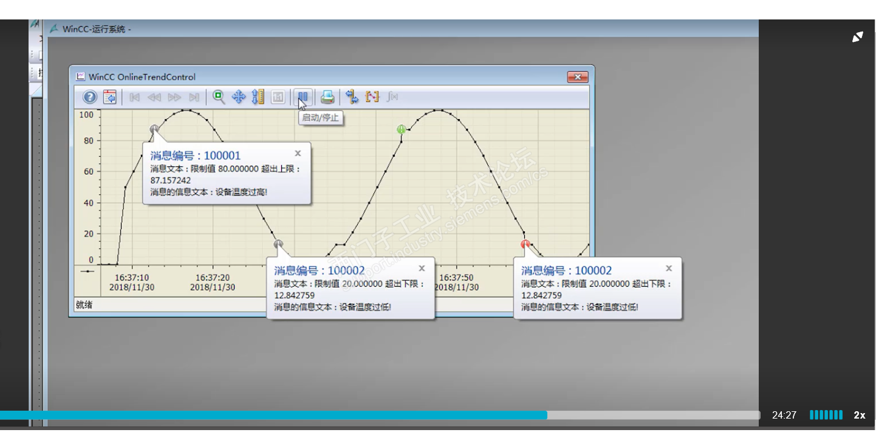The width and height of the screenshot is (876, 438).
Task: Activate the green magnifier zoom area tool
Action: [x=219, y=97]
